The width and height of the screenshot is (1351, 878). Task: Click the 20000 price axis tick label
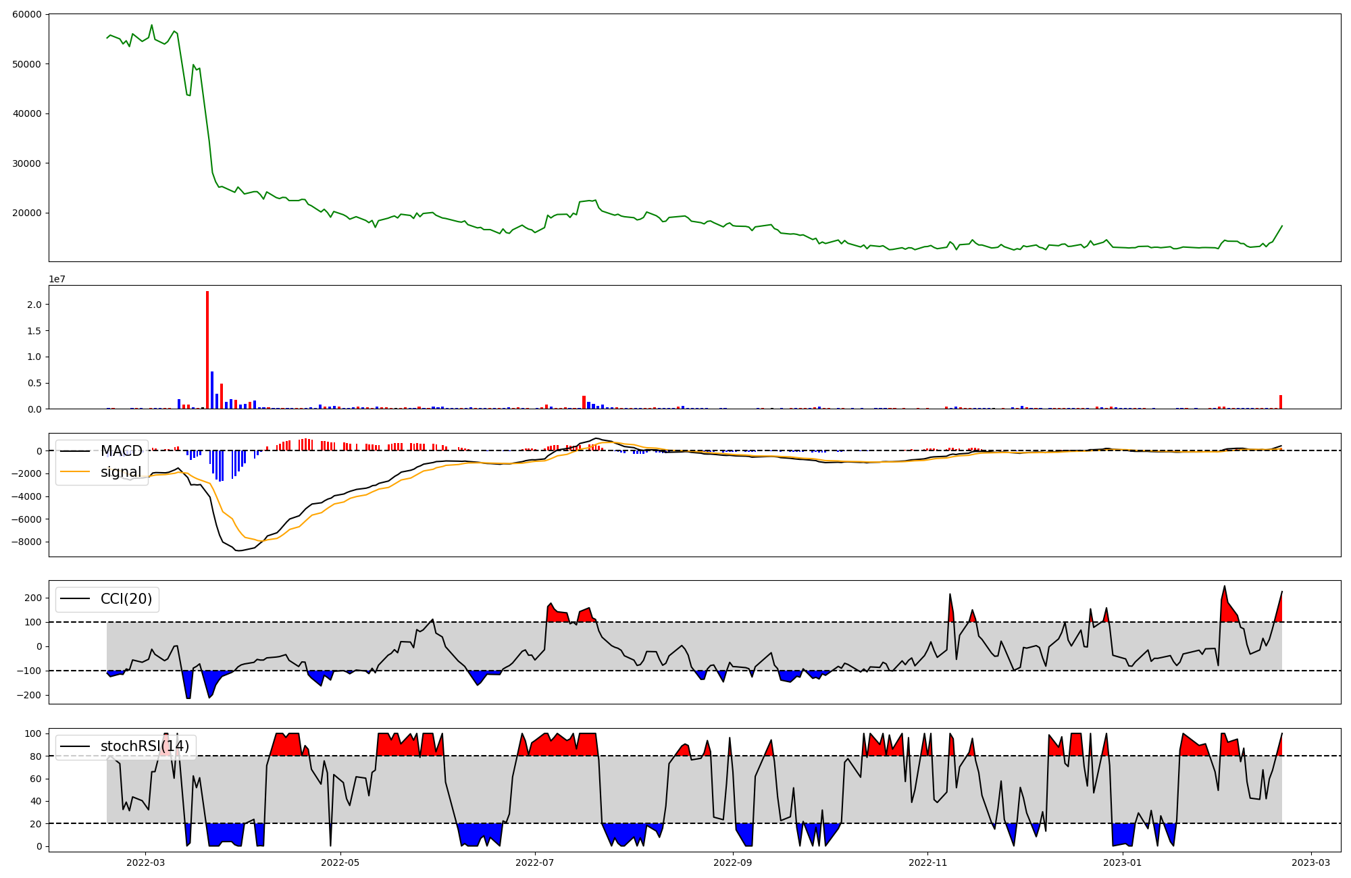click(x=27, y=213)
